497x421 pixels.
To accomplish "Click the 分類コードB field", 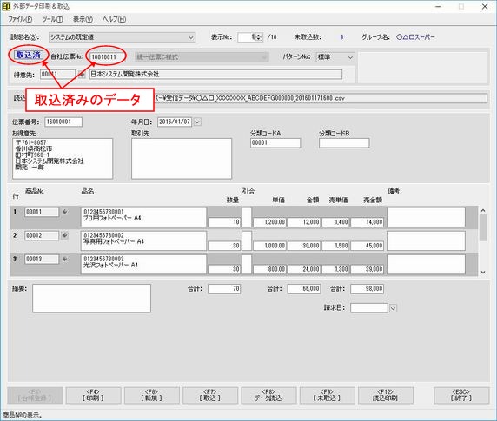I will tap(344, 142).
